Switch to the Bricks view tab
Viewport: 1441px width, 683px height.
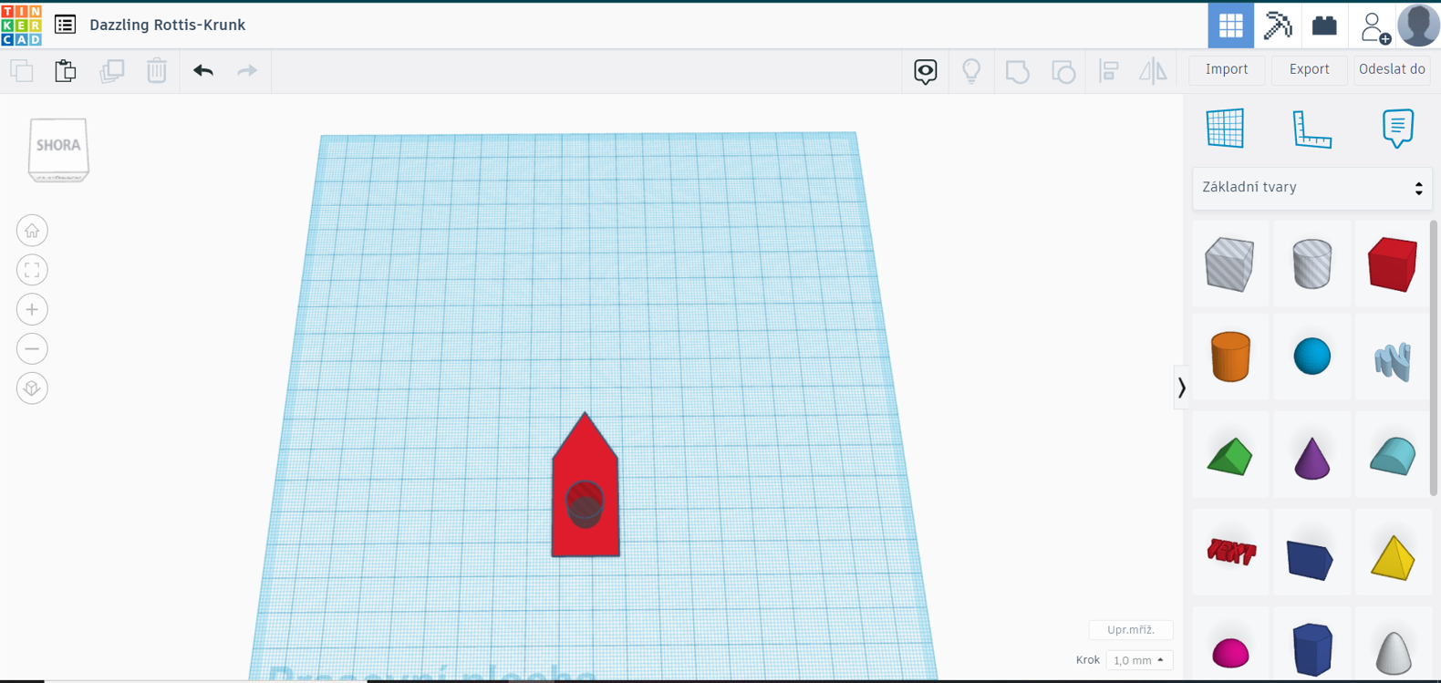coord(1324,25)
